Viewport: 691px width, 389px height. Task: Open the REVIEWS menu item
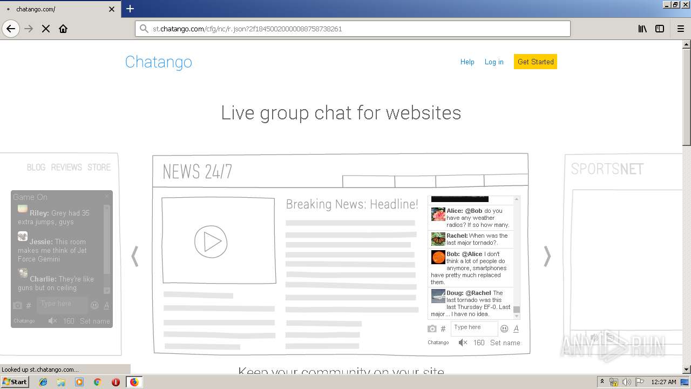click(x=66, y=167)
